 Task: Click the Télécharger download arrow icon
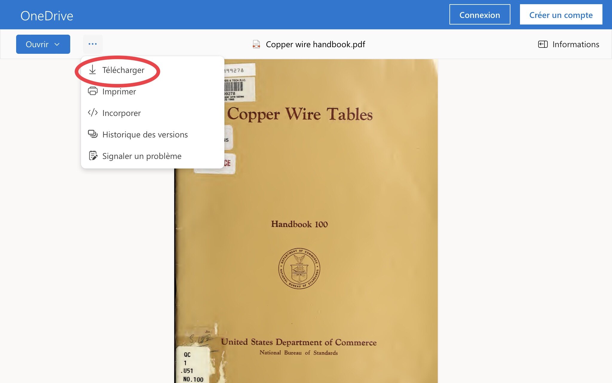93,70
